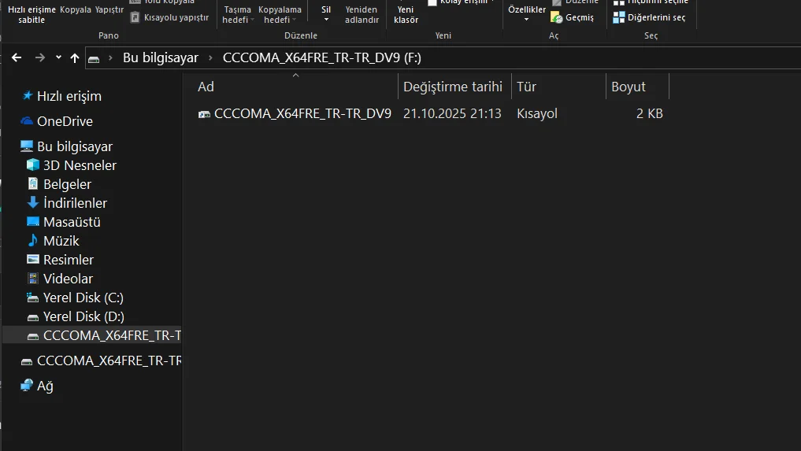The height and width of the screenshot is (451, 801).
Task: Click the drive icon in address bar
Action: point(94,59)
